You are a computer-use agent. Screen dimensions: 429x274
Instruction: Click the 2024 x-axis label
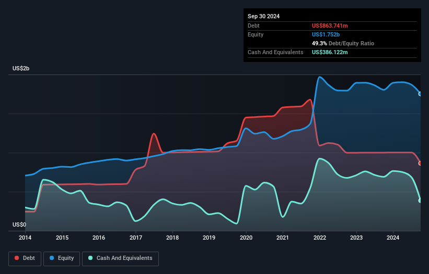[393, 238]
